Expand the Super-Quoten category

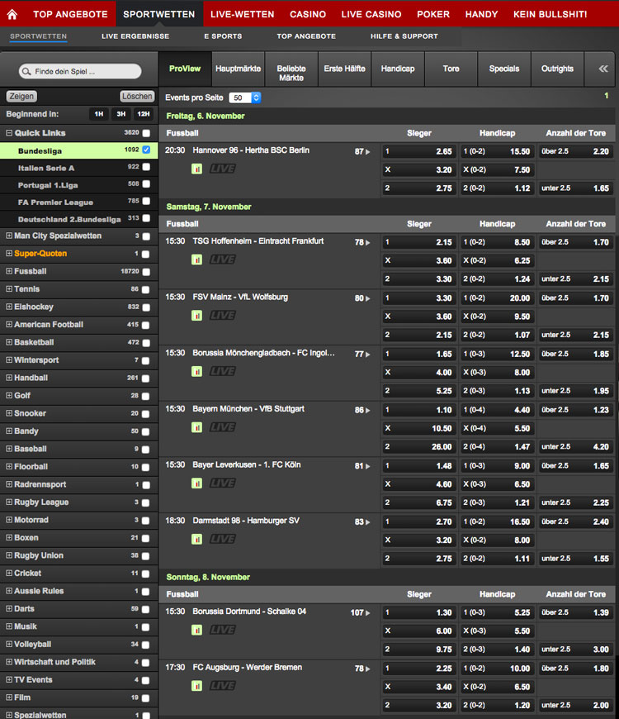click(x=9, y=253)
